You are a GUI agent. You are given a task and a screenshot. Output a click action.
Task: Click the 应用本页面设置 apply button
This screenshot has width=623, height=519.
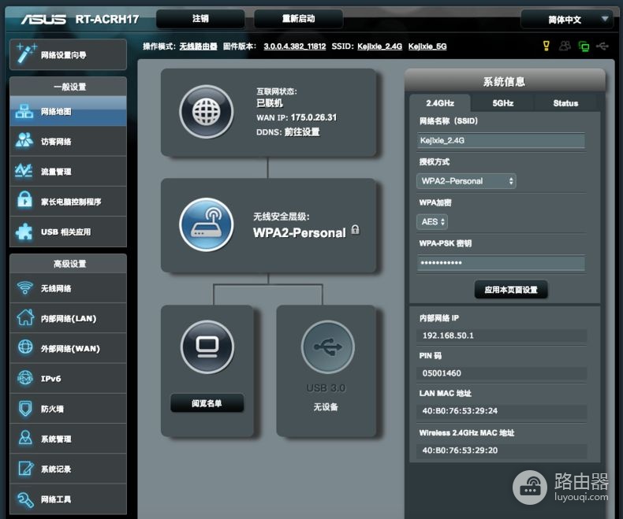coord(511,290)
